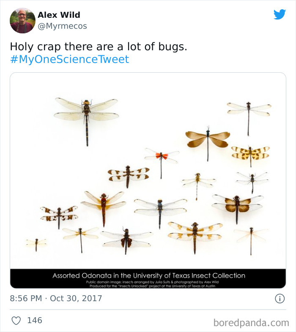Click the Alex Wild display name
The image size is (296, 332).
(59, 15)
